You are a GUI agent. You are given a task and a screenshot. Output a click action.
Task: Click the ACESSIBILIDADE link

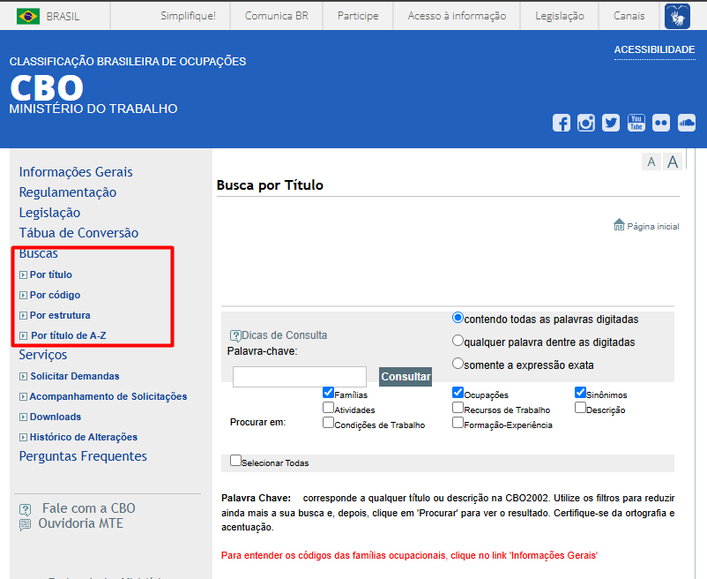[654, 49]
